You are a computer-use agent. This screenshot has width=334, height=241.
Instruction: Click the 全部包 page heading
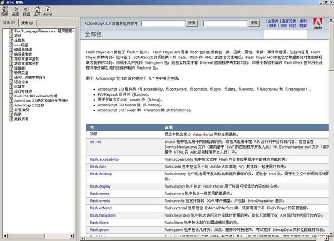[93, 34]
